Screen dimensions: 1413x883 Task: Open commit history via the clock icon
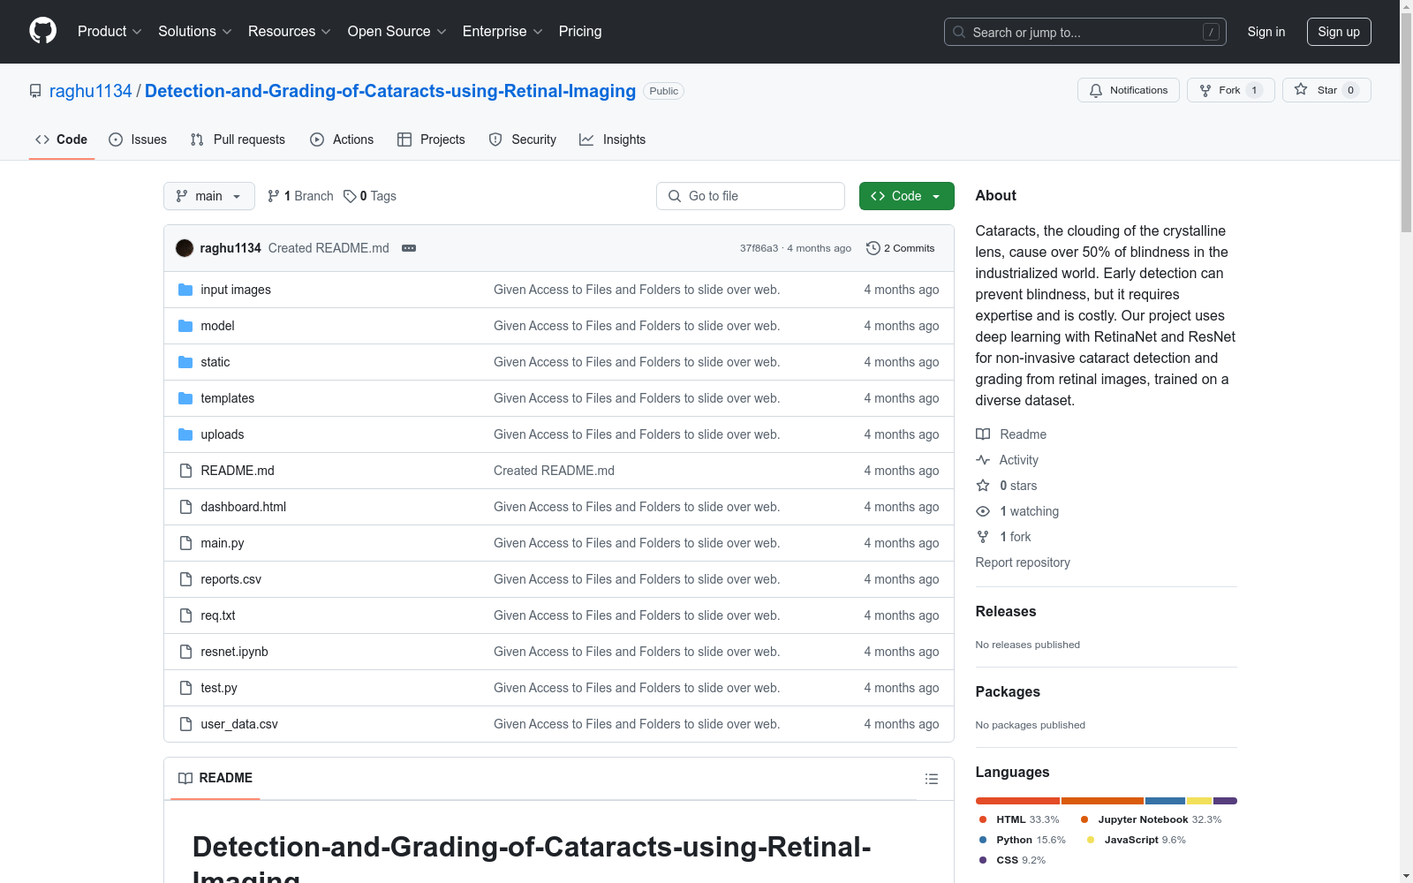tap(873, 248)
